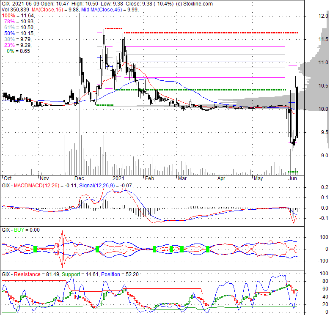Click the '(c) Stoxline.com' copyright text
Image resolution: width=330 pixels, height=315 pixels.
click(194, 4)
